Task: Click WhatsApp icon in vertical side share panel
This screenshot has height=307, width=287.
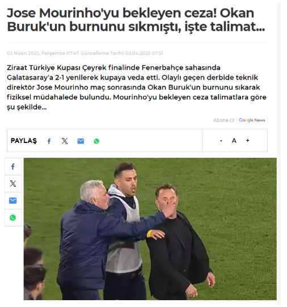Action: pos(13,218)
